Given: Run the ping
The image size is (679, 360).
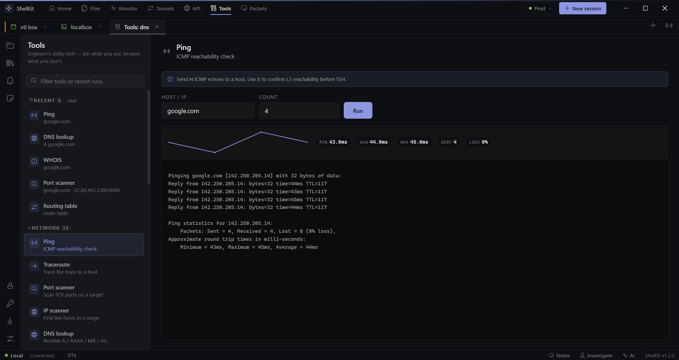Looking at the screenshot, I should [x=358, y=110].
